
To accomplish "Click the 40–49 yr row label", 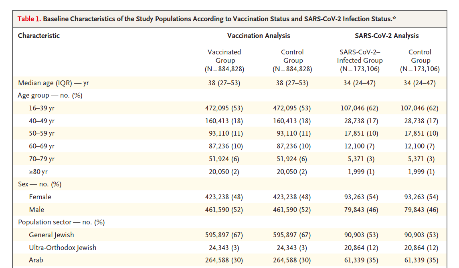I will 42,121.
